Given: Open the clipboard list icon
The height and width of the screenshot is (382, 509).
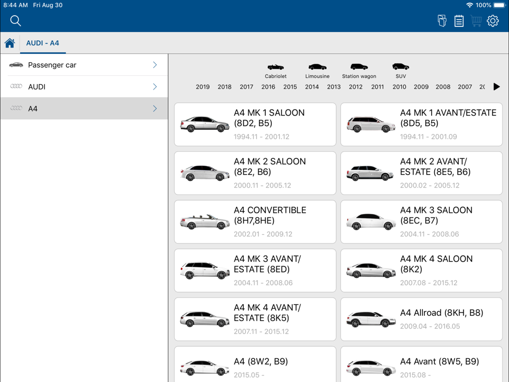Looking at the screenshot, I should (x=459, y=21).
